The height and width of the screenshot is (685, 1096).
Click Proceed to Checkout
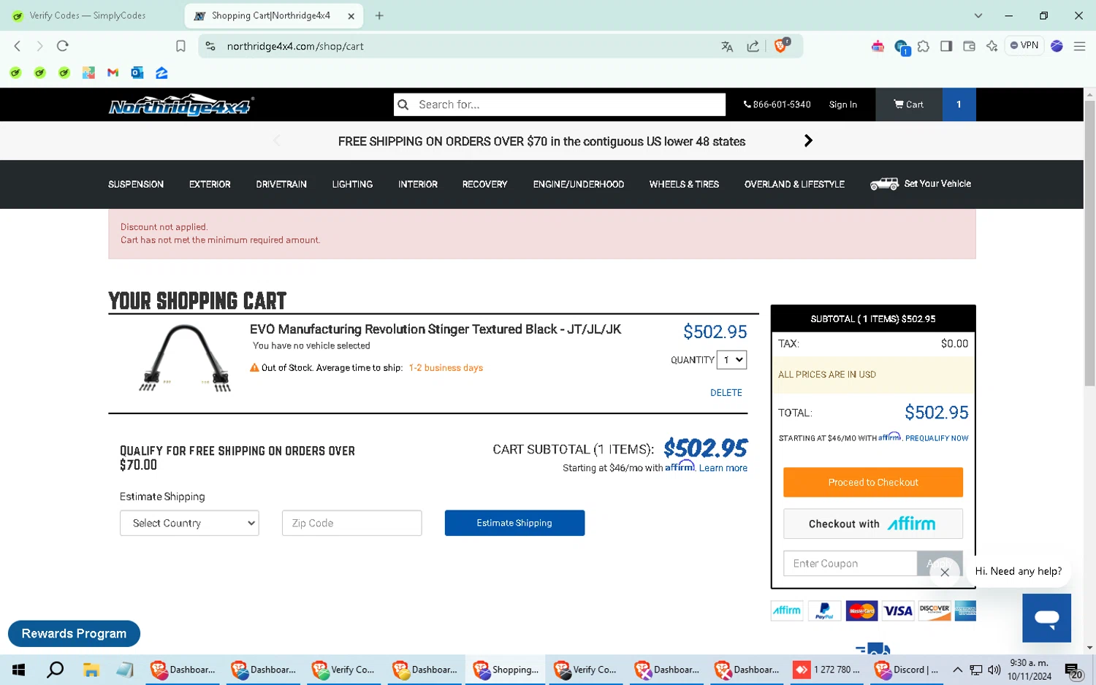(873, 482)
